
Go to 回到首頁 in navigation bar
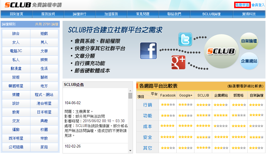pyautogui.click(x=16, y=14)
